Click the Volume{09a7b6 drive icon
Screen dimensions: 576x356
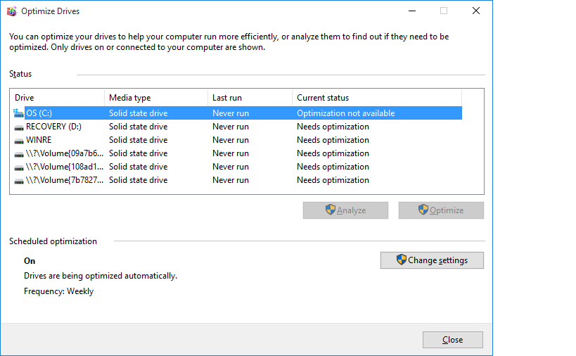(19, 154)
